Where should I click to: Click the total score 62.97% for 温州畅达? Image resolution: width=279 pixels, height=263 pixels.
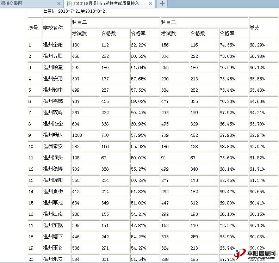point(257,135)
